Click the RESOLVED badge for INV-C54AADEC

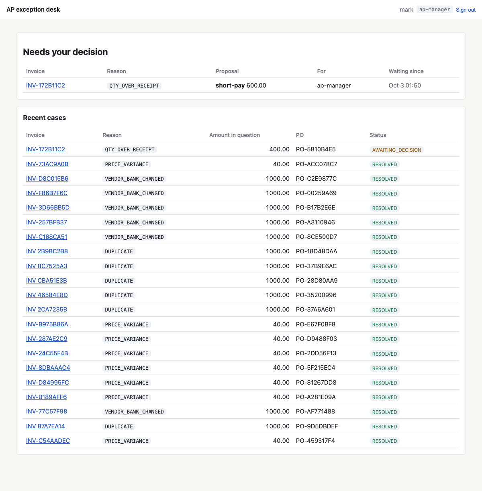pyautogui.click(x=385, y=441)
